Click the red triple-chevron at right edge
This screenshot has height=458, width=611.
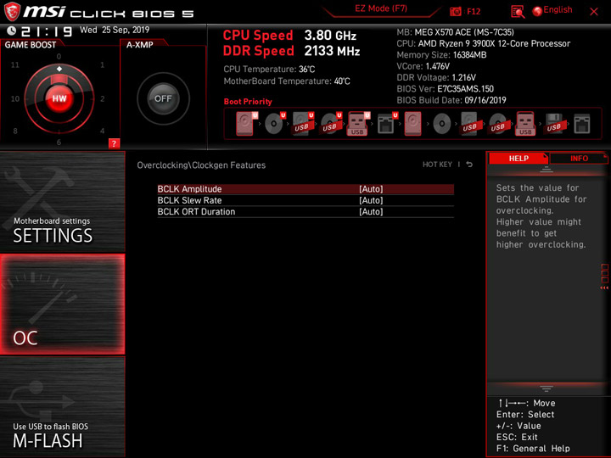click(604, 288)
